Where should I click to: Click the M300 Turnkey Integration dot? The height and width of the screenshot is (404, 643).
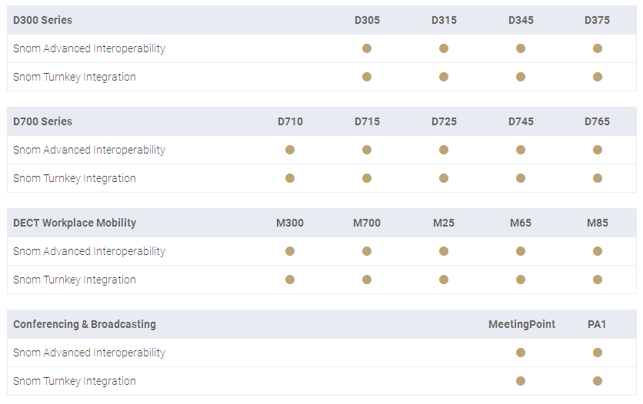pyautogui.click(x=290, y=280)
